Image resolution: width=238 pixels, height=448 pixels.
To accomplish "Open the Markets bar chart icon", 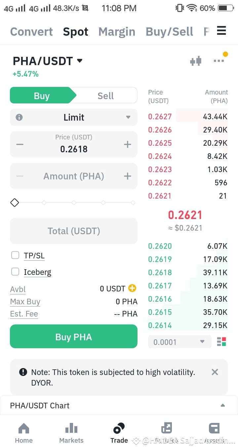I will [x=71, y=429].
